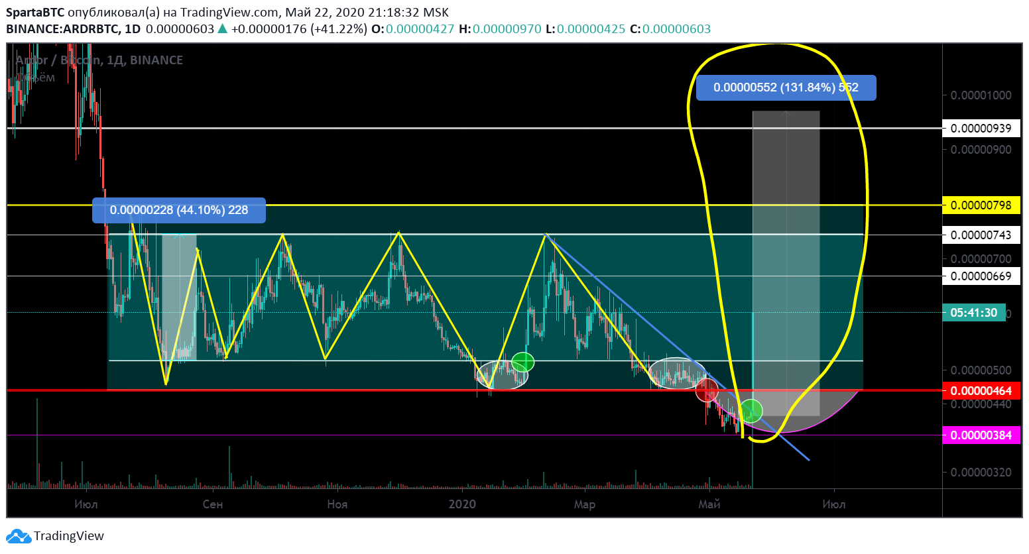
Task: Click the 05:41:30 countdown label
Action: tap(973, 313)
